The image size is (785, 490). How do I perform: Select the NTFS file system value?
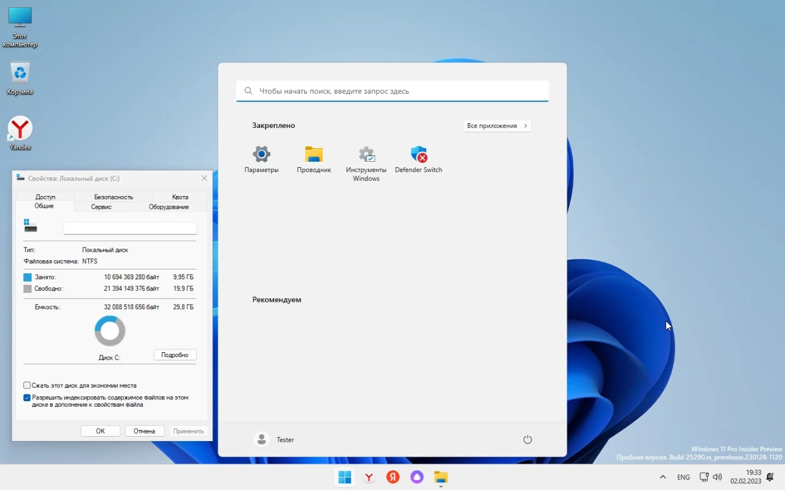point(90,261)
